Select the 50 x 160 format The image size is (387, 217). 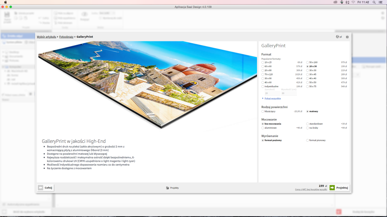tap(307, 62)
